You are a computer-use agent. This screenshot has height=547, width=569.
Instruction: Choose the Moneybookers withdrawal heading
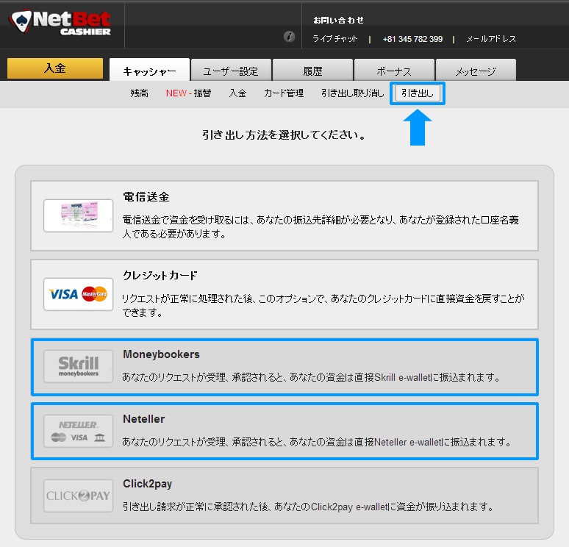tap(161, 354)
